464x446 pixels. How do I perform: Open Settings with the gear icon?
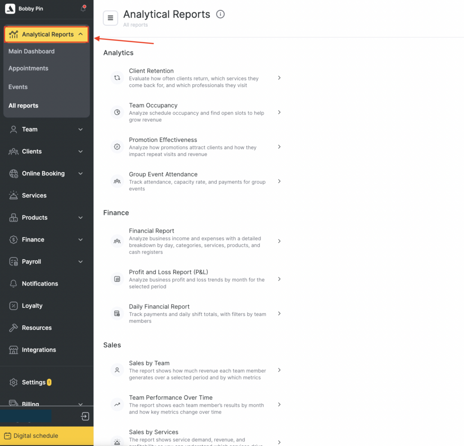click(x=14, y=382)
